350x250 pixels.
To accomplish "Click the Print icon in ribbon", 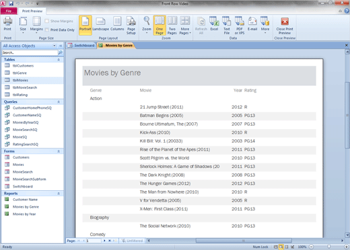I will pos(7,24).
